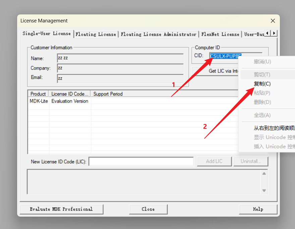Select right-to-left reading order menu entry
The width and height of the screenshot is (295, 229).
point(268,128)
